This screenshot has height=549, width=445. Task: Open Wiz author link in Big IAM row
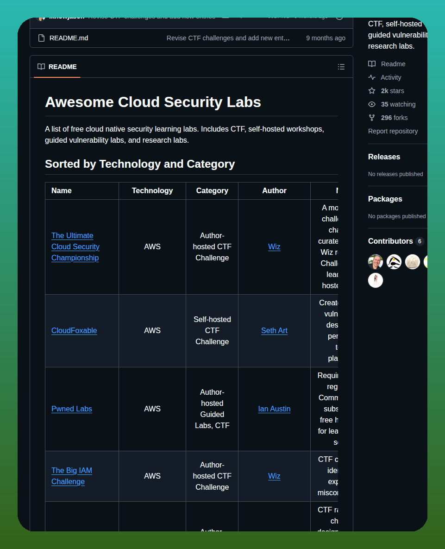coord(274,476)
